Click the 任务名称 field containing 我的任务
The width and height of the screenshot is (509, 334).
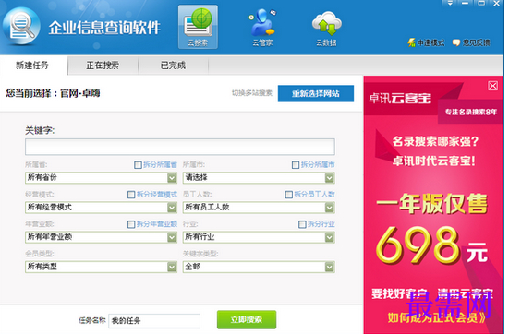[154, 321]
